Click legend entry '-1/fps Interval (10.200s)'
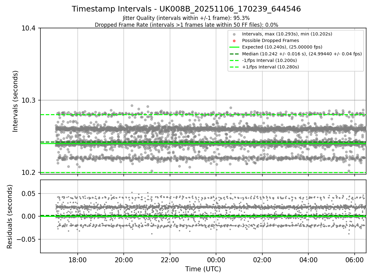Viewport: 373px width, 280px height. tap(269, 60)
